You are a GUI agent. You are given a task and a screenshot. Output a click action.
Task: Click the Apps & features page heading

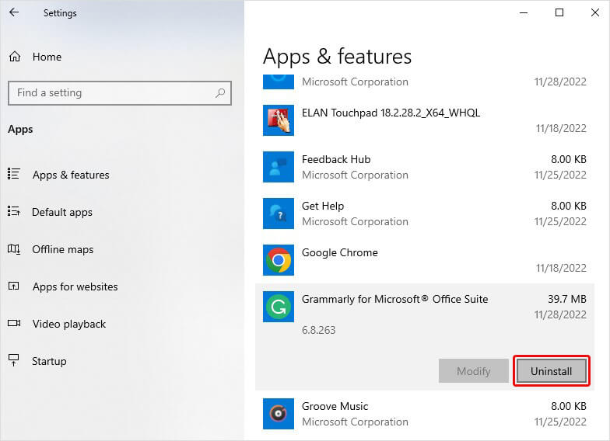point(338,57)
